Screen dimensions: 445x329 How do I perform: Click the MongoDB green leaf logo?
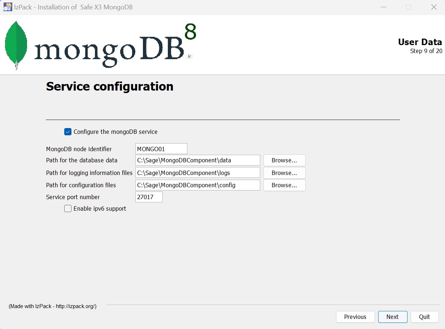click(16, 45)
